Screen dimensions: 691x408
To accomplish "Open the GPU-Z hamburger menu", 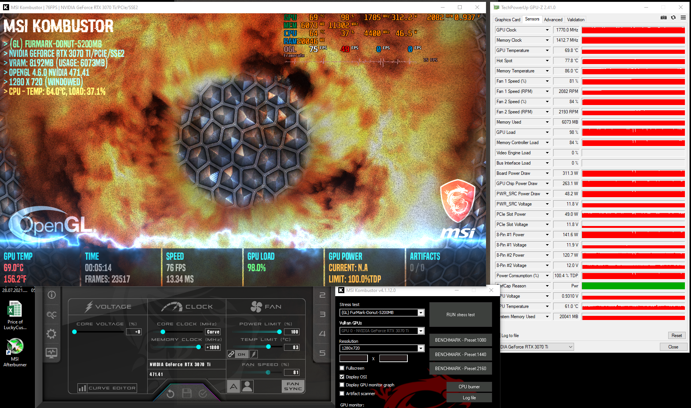I will point(683,17).
